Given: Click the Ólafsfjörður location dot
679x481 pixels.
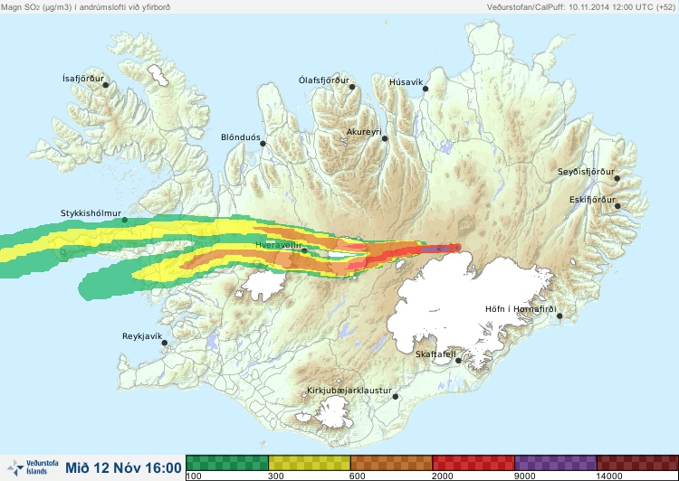Looking at the screenshot, I should click(352, 87).
